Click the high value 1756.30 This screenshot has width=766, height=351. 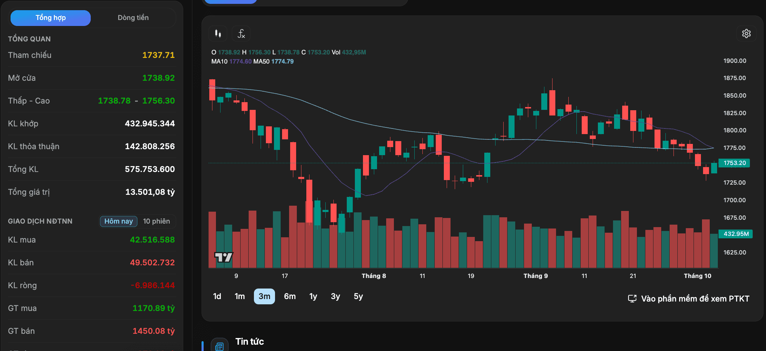tap(158, 101)
